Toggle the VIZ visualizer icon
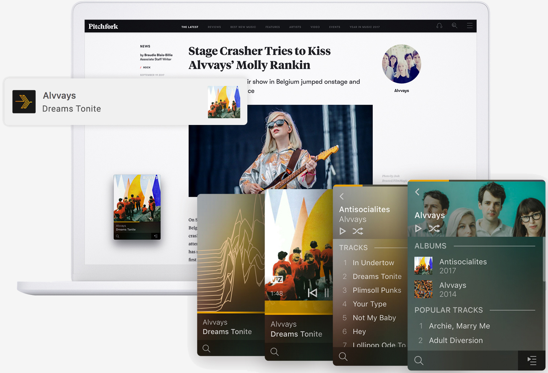Image resolution: width=548 pixels, height=373 pixels. tap(277, 280)
